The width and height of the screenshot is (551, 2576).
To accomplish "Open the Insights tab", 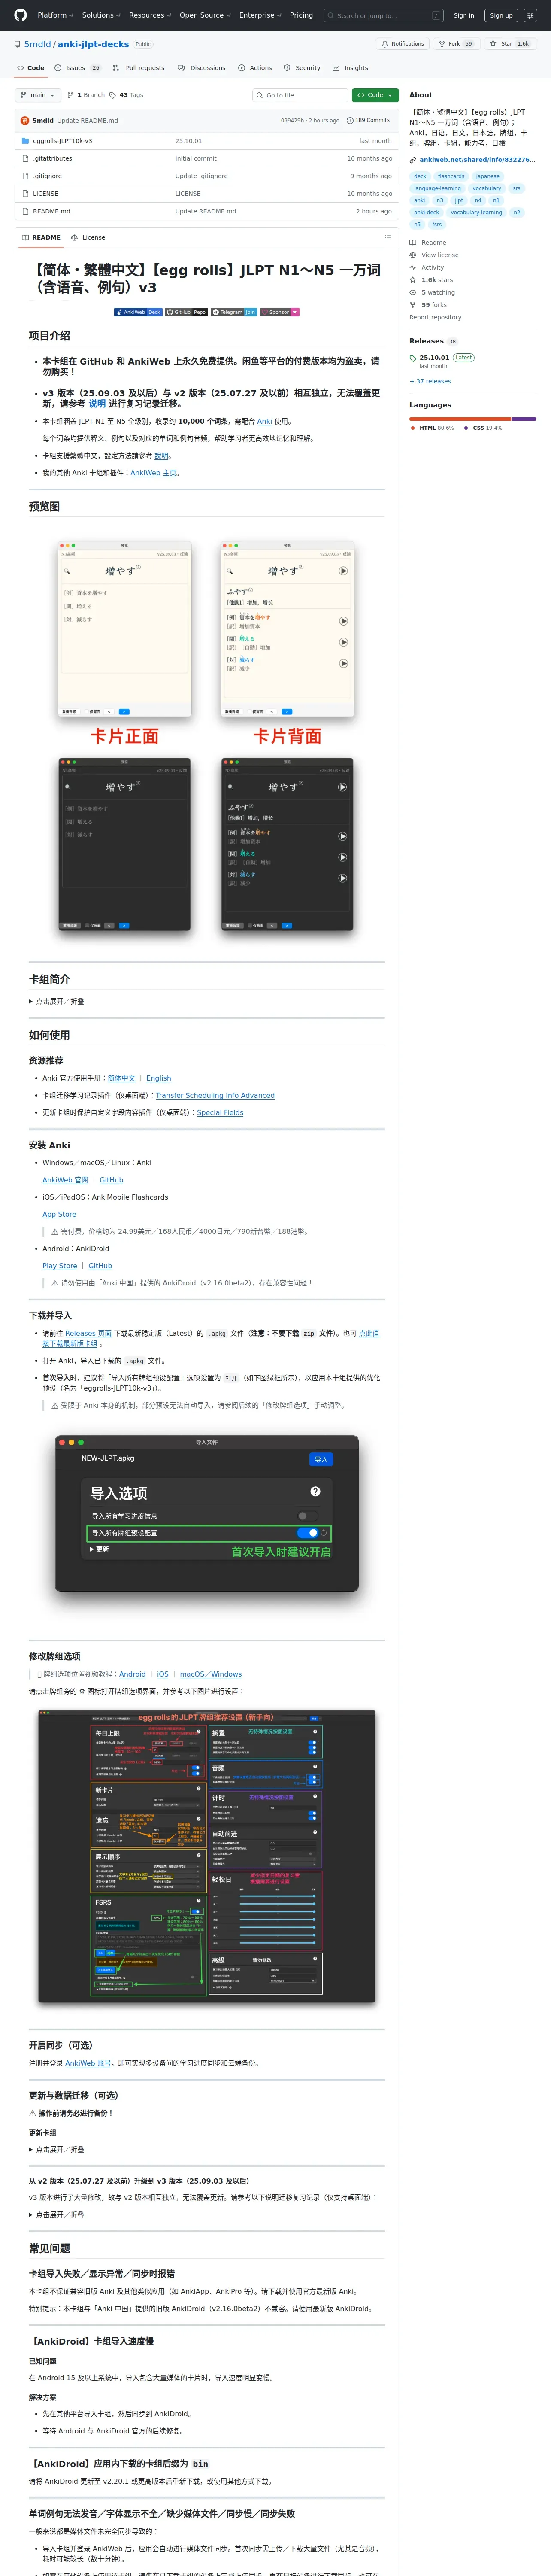I will pyautogui.click(x=350, y=68).
